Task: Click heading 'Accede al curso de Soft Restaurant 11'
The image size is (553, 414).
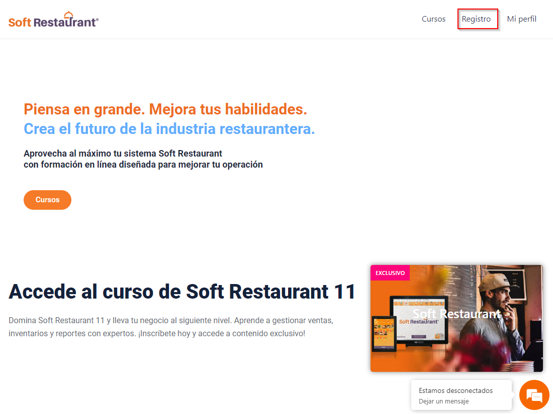Action: tap(182, 292)
